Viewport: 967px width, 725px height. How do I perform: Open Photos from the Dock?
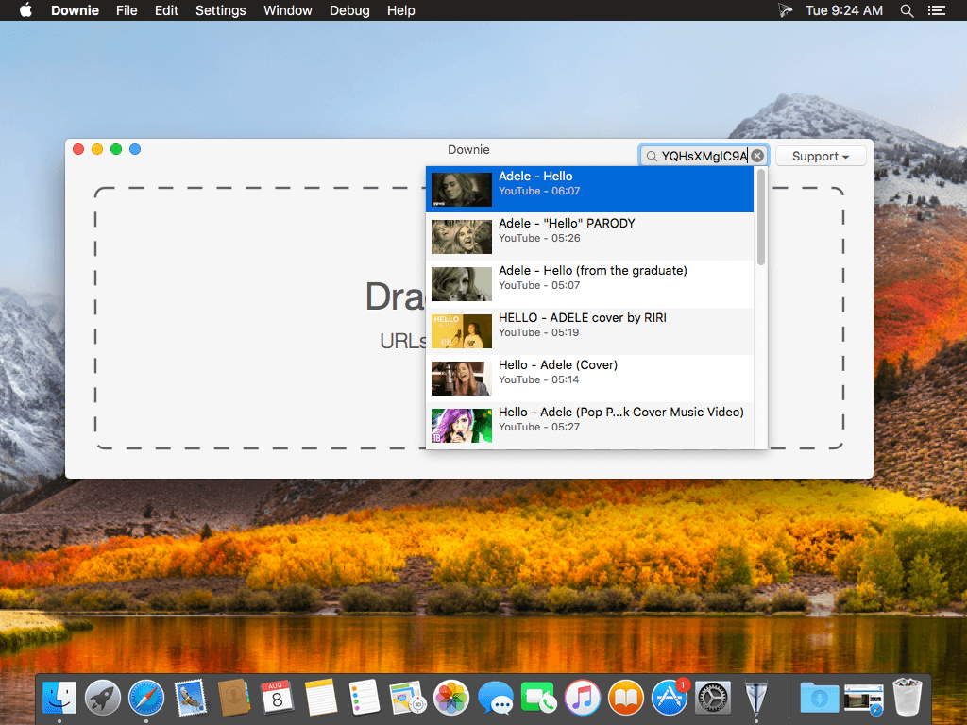(451, 698)
